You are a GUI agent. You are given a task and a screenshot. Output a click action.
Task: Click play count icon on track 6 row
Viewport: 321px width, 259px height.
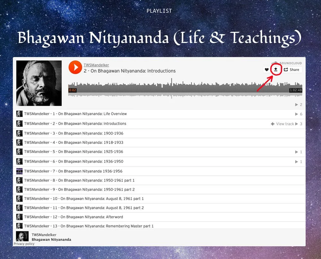[x=296, y=162]
